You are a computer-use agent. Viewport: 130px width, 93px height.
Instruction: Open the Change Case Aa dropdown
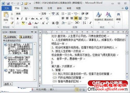[37, 23]
